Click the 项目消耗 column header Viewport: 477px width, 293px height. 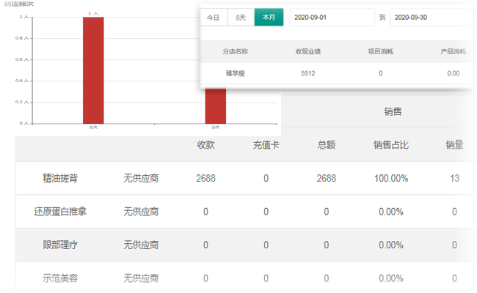[x=380, y=52]
